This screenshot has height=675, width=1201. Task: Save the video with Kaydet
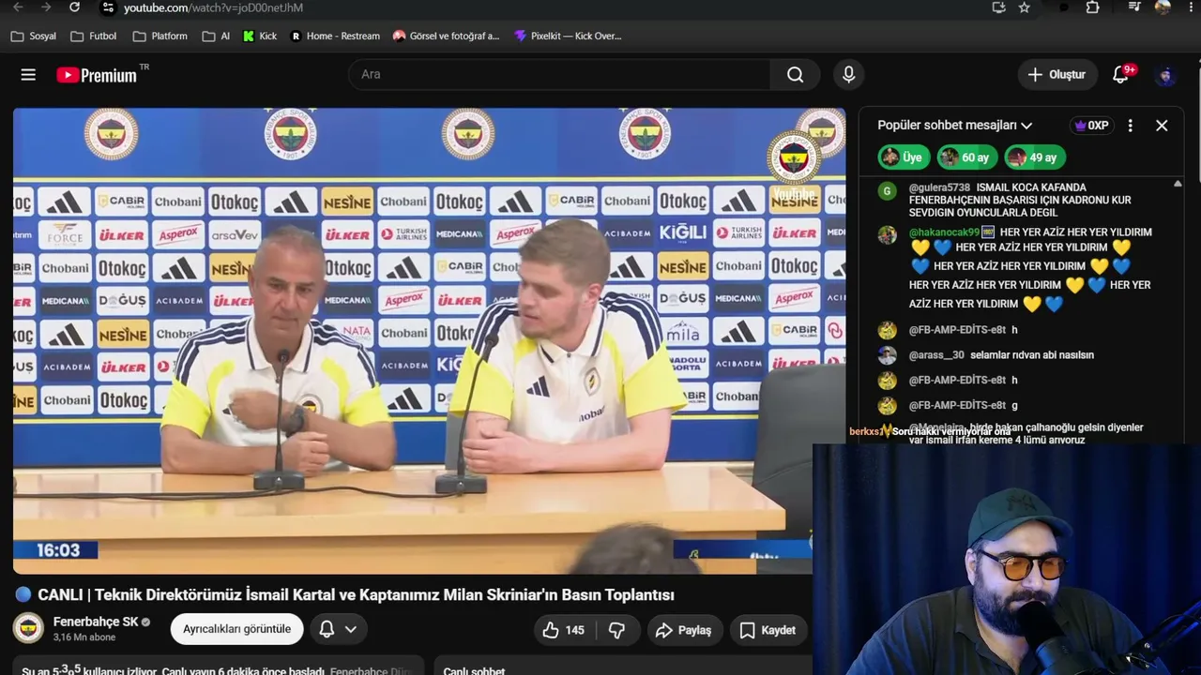tap(768, 630)
